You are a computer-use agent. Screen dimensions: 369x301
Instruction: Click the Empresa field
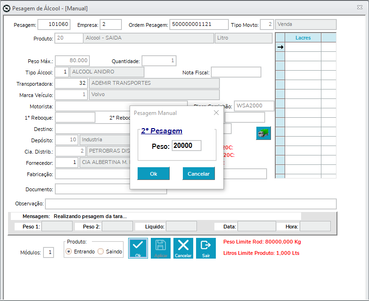point(111,24)
